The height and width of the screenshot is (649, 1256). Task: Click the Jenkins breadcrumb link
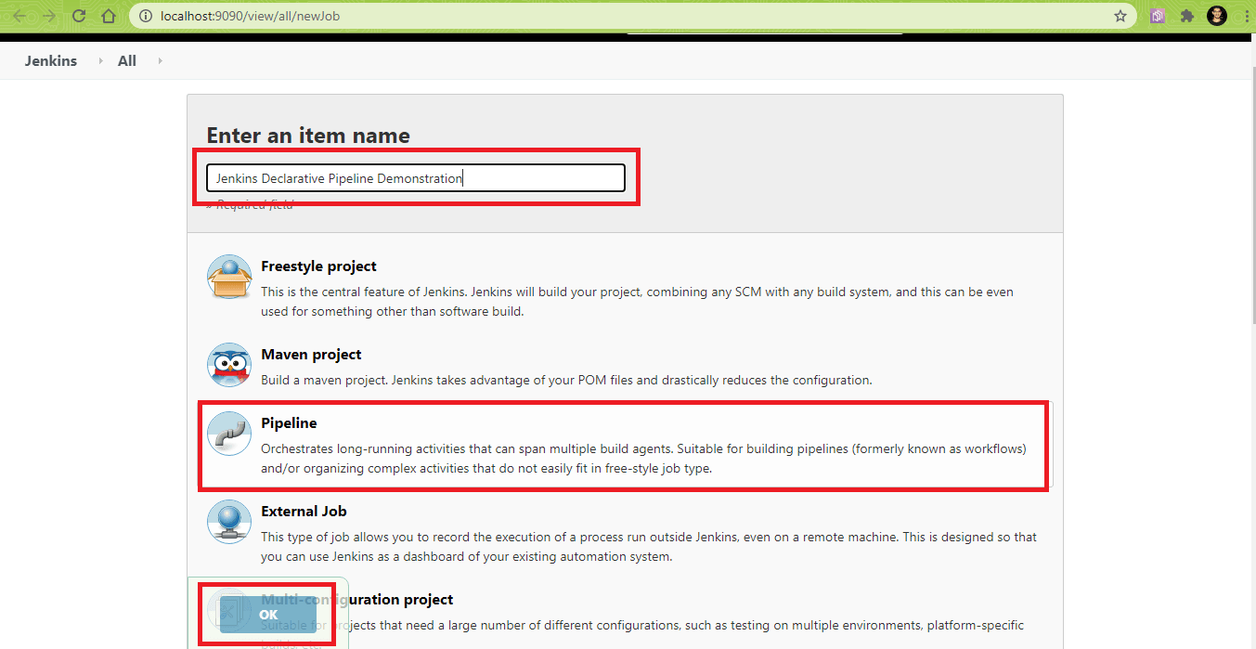pos(50,60)
